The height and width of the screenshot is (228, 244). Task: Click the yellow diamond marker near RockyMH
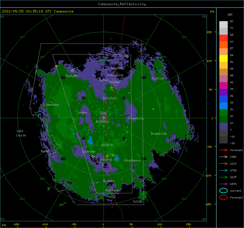click(x=72, y=71)
